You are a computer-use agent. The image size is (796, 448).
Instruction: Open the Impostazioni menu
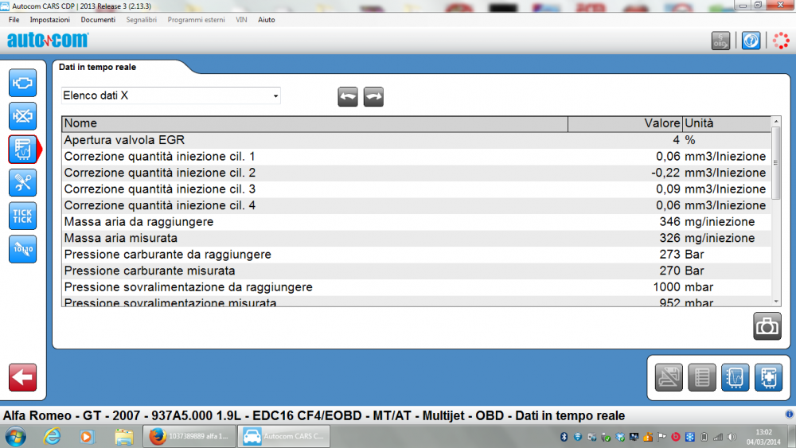(49, 20)
